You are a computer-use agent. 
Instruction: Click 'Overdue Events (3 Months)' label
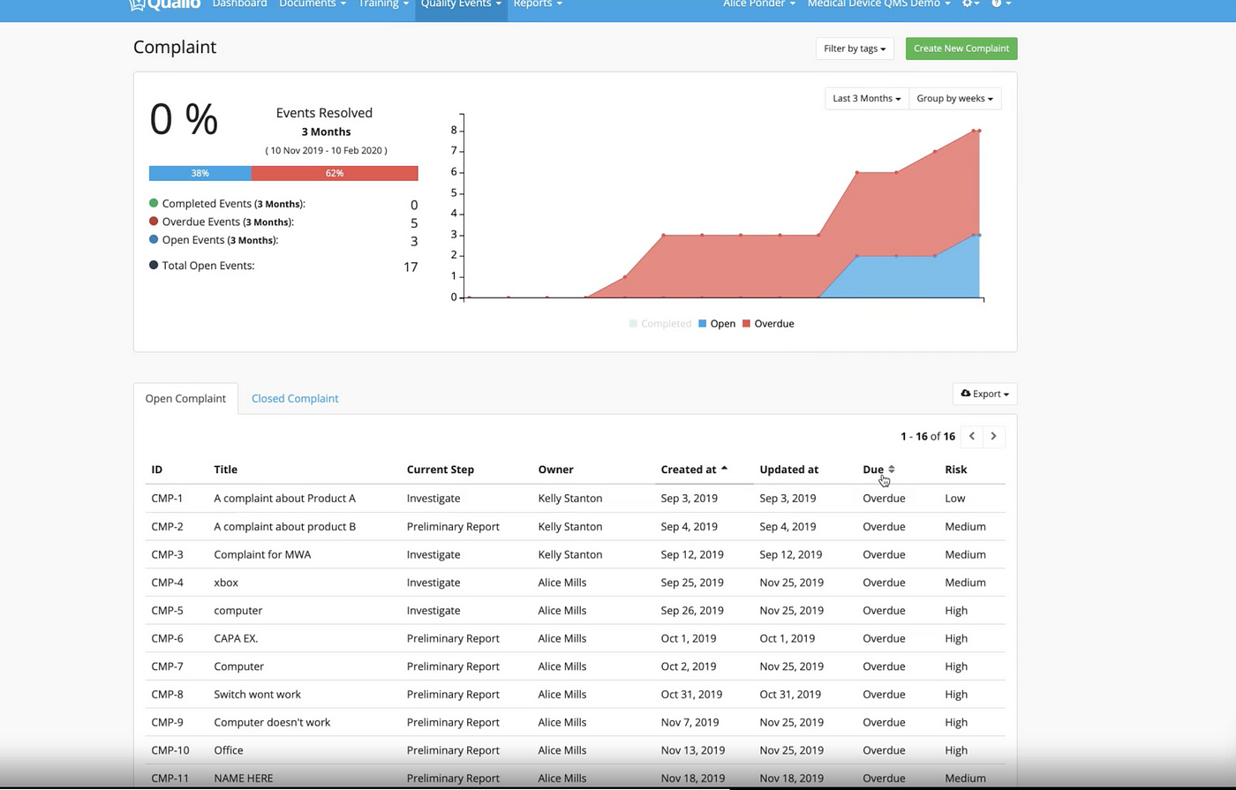[x=228, y=222]
